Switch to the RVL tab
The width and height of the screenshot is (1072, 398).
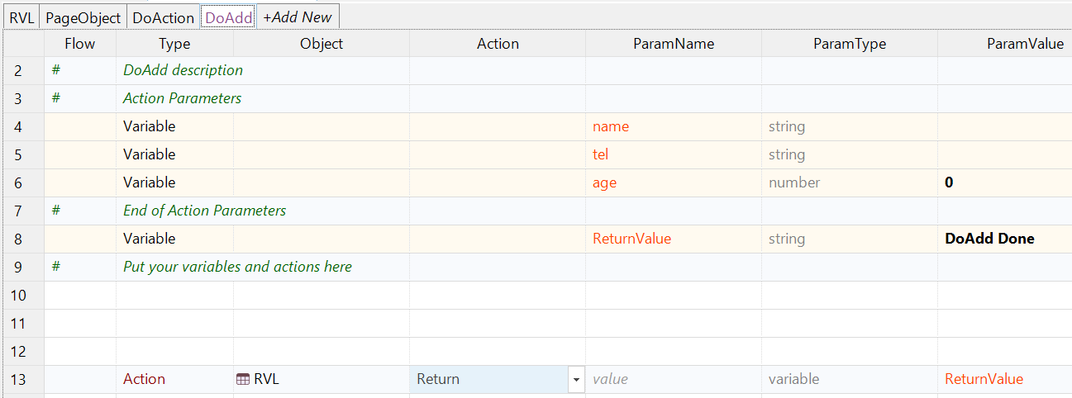click(x=21, y=17)
